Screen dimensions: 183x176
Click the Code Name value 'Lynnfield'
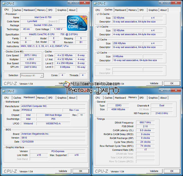point(32,21)
